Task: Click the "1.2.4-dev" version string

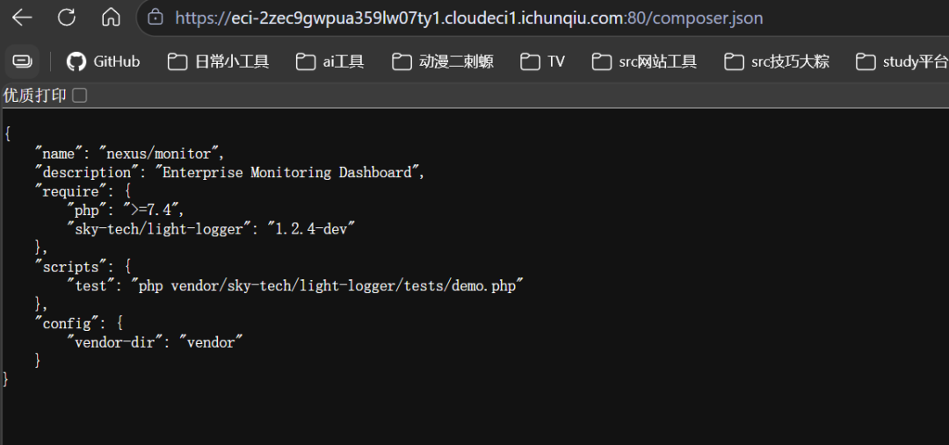Action: click(x=311, y=229)
